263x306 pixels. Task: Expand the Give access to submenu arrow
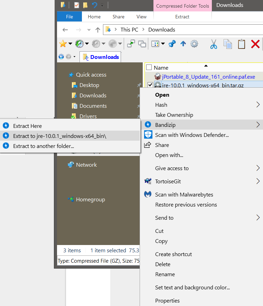click(x=258, y=168)
